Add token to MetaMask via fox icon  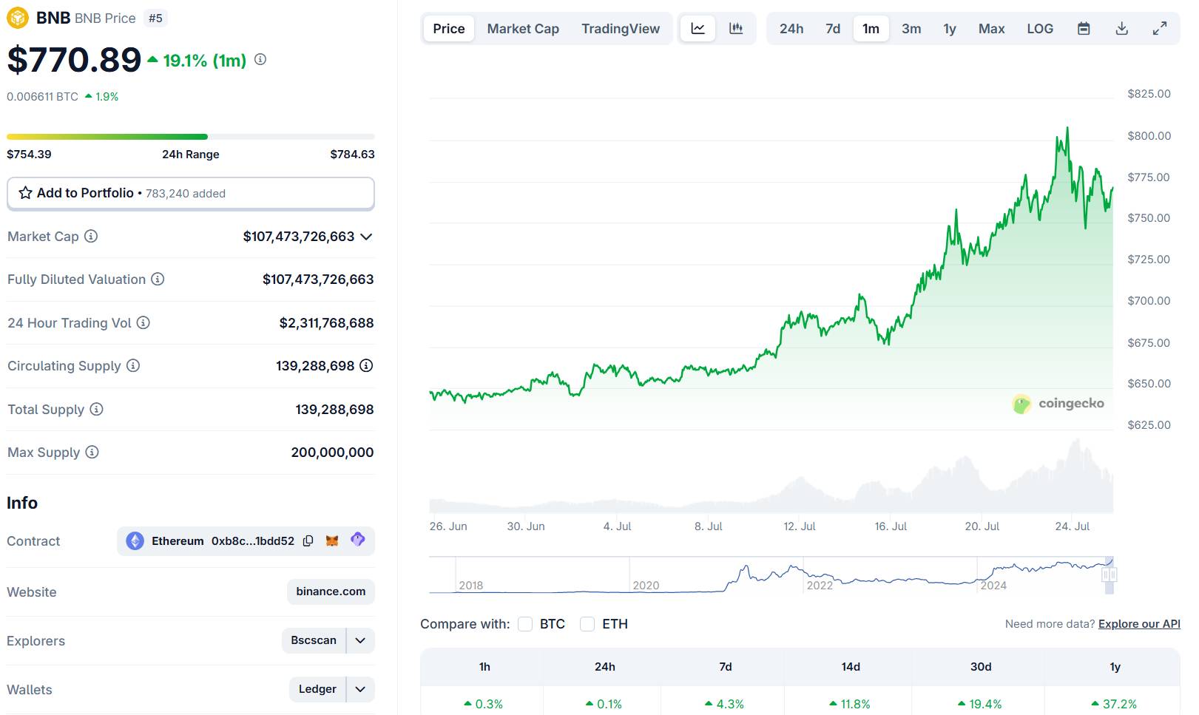(332, 541)
